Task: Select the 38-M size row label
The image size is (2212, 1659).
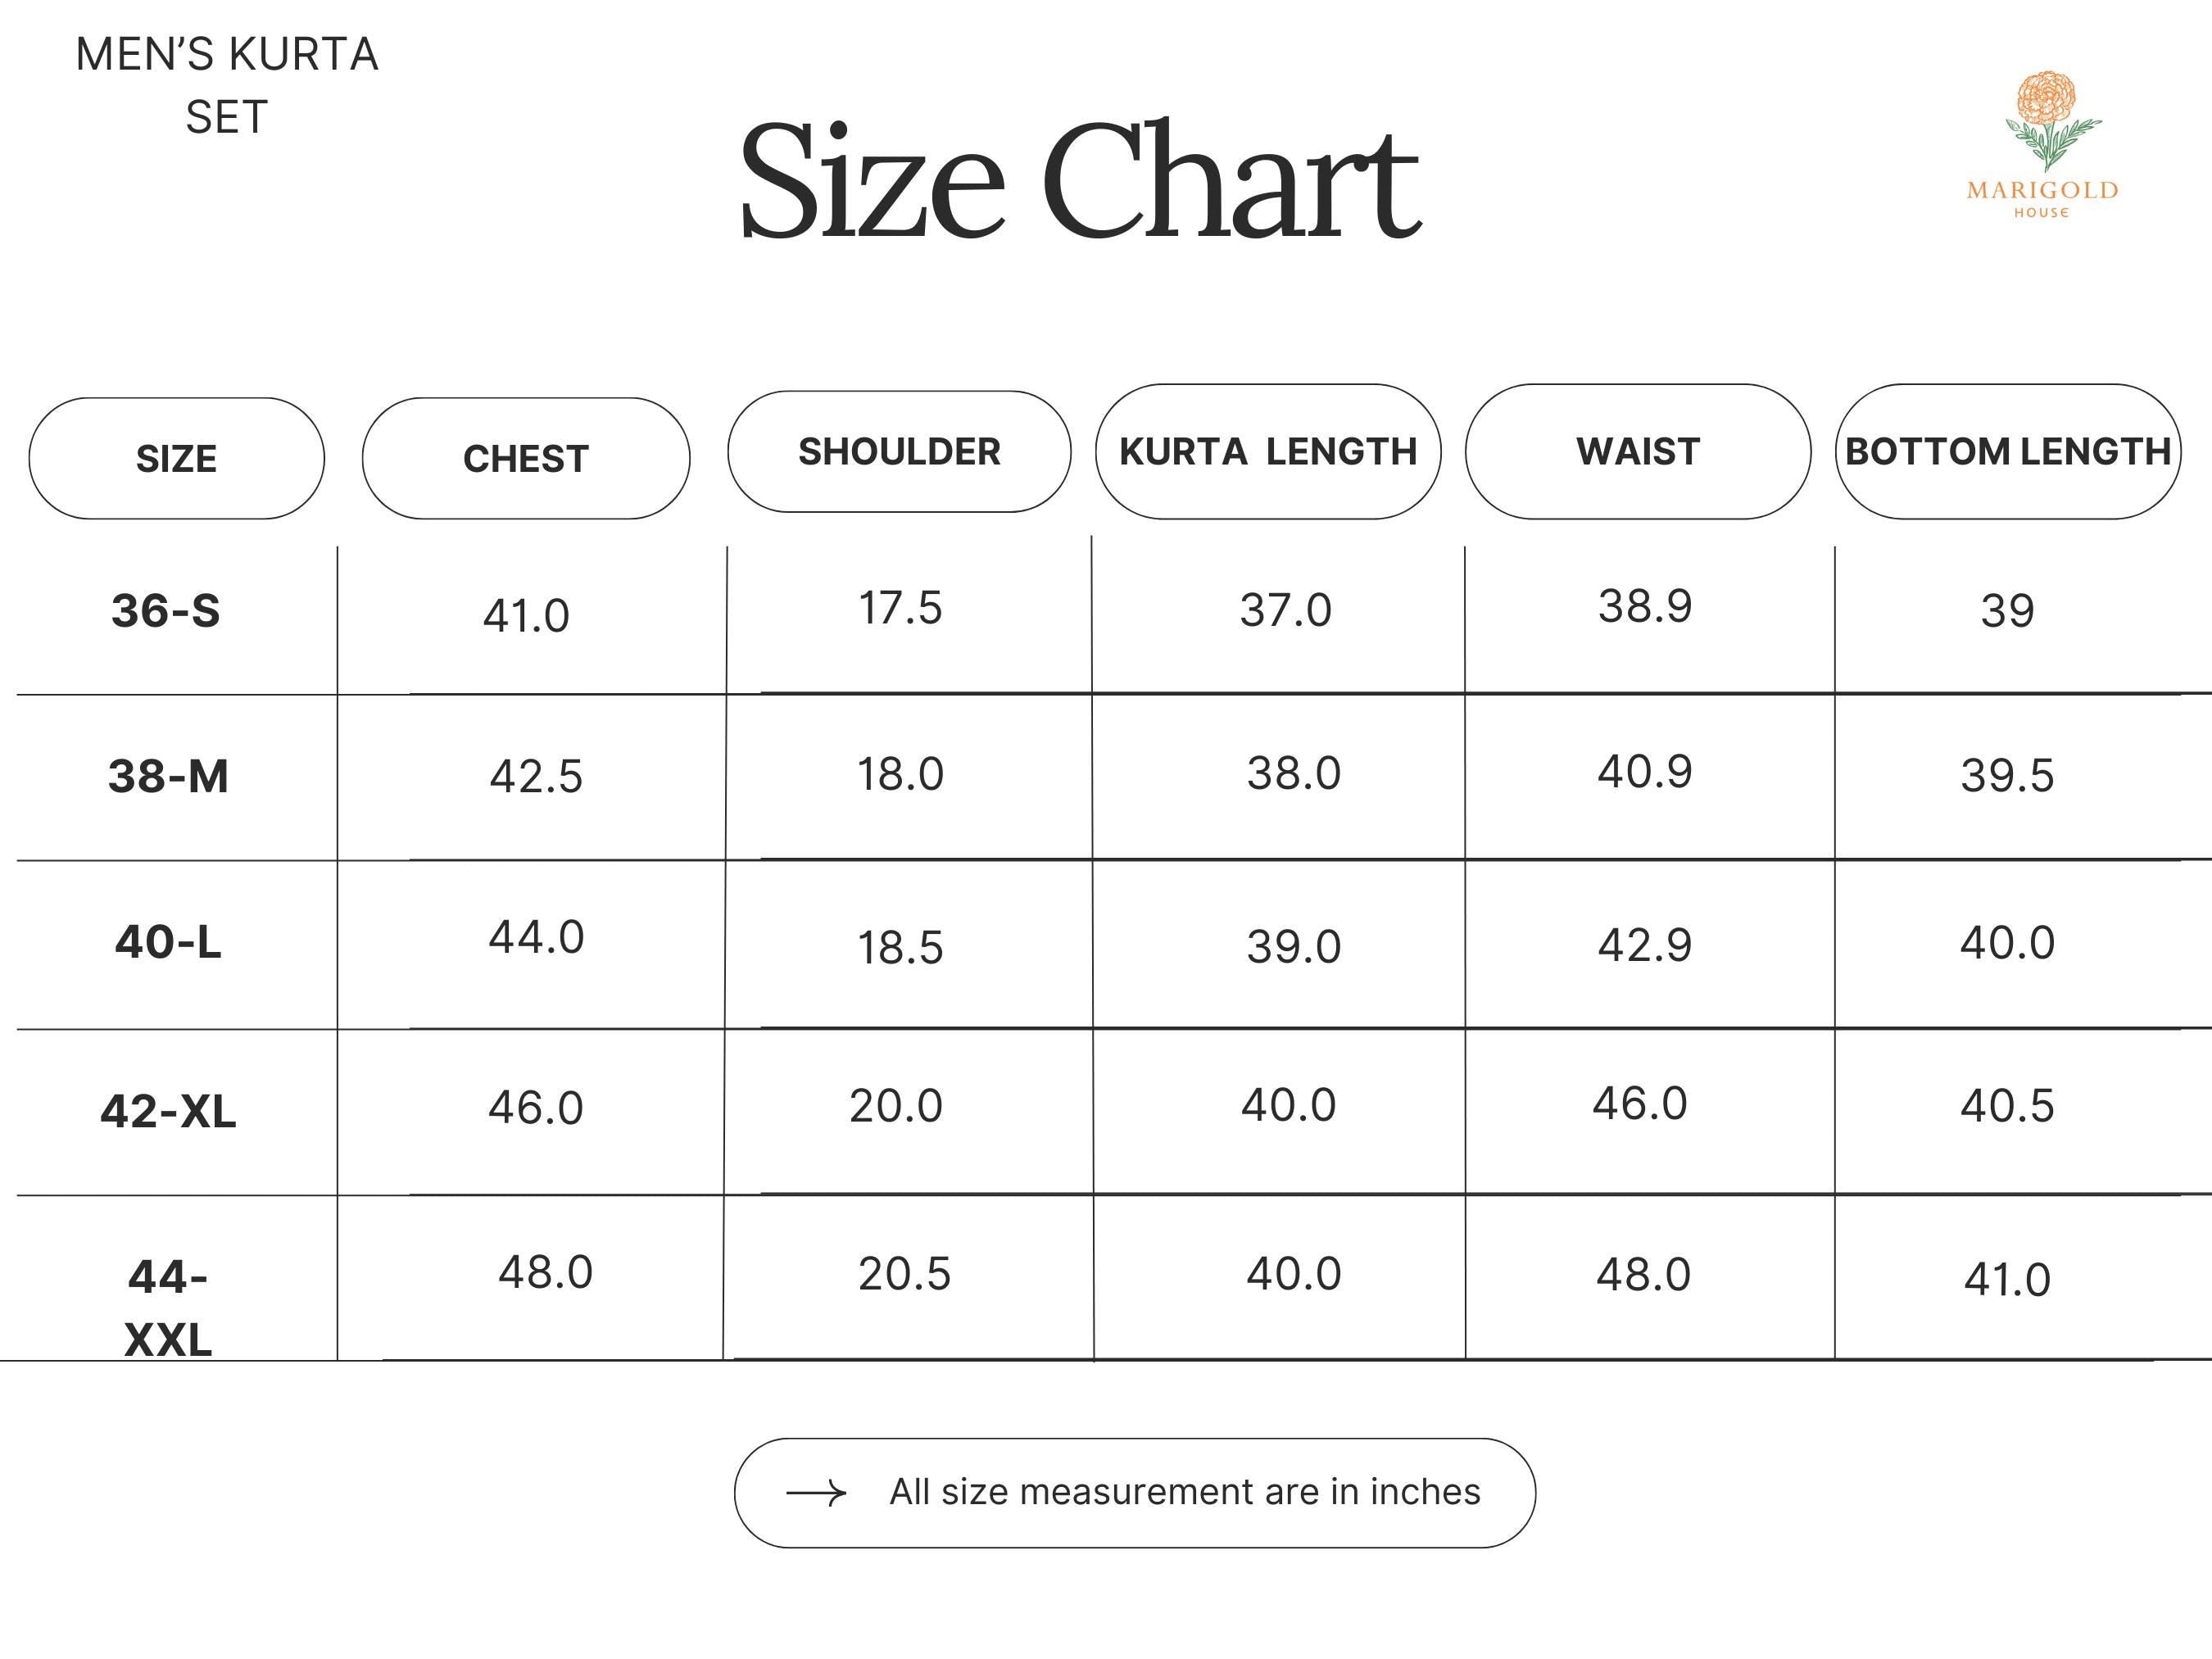Action: point(168,776)
